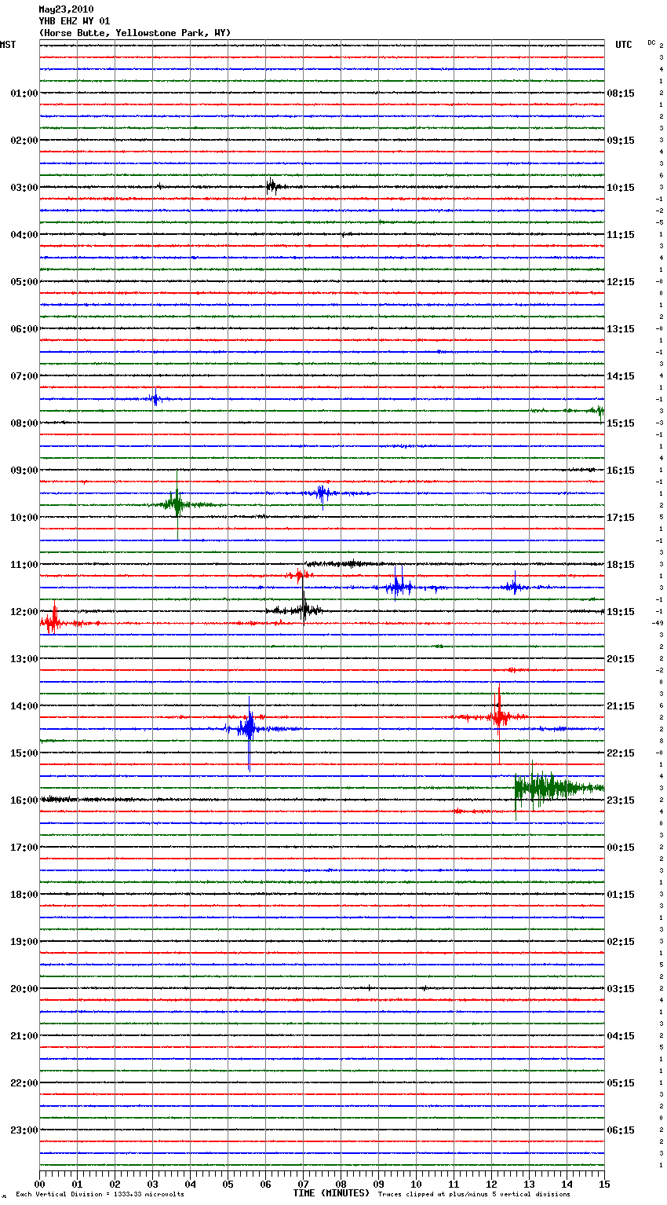Viewport: 667px width, 1205px height.
Task: Click the 11:15 UTC time label
Action: 621,235
